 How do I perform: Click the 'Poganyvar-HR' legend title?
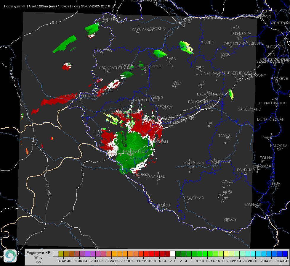point(39,253)
